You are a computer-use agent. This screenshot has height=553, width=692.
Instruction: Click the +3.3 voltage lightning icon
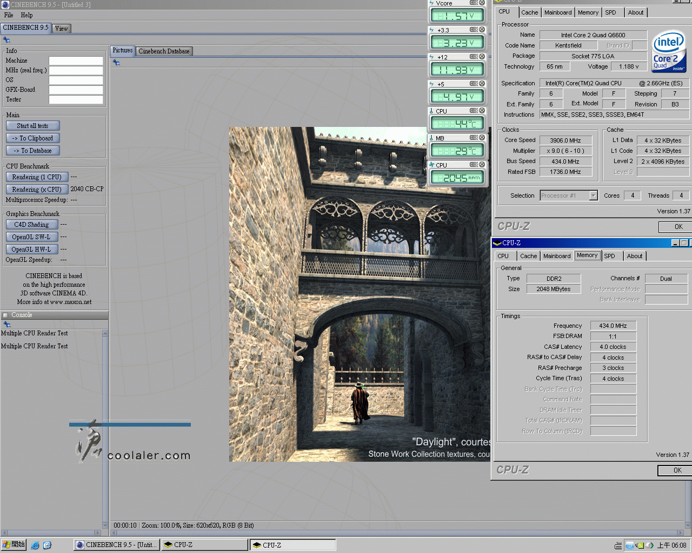pyautogui.click(x=431, y=30)
